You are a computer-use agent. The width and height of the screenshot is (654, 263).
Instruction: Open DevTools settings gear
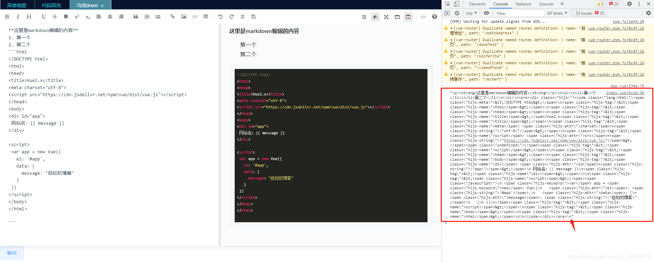(629, 4)
